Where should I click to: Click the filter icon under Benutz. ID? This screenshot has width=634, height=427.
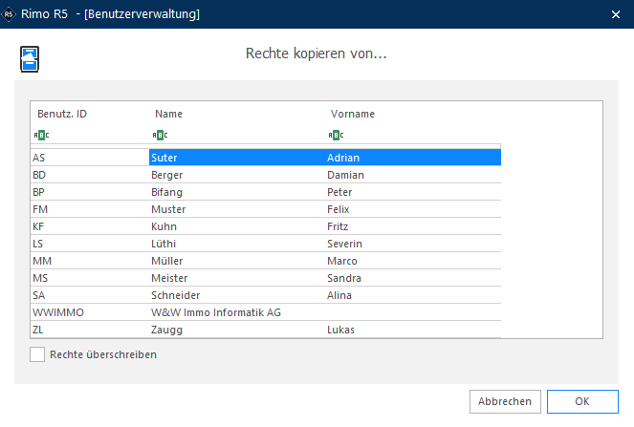coord(41,135)
